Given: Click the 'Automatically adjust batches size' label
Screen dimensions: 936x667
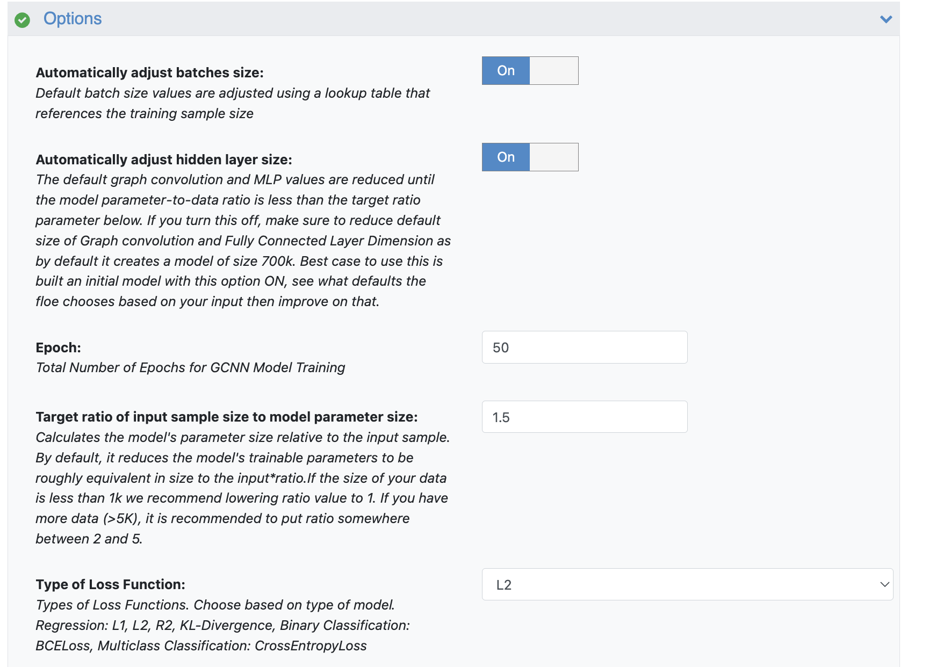Looking at the screenshot, I should (149, 73).
